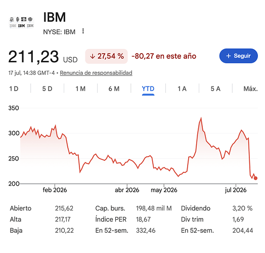This screenshot has height=253, width=265.
Task: Show the 5 A chart range
Action: tap(215, 89)
